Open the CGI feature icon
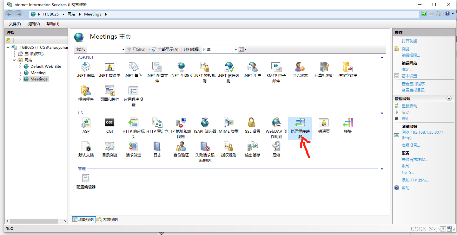Screen dimensions: 457x235 coord(109,125)
